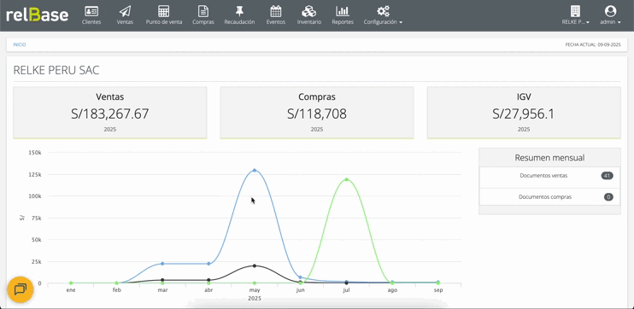Viewport: 634px width, 309px height.
Task: Click the RELKE PERU SAC title
Action: 56,70
